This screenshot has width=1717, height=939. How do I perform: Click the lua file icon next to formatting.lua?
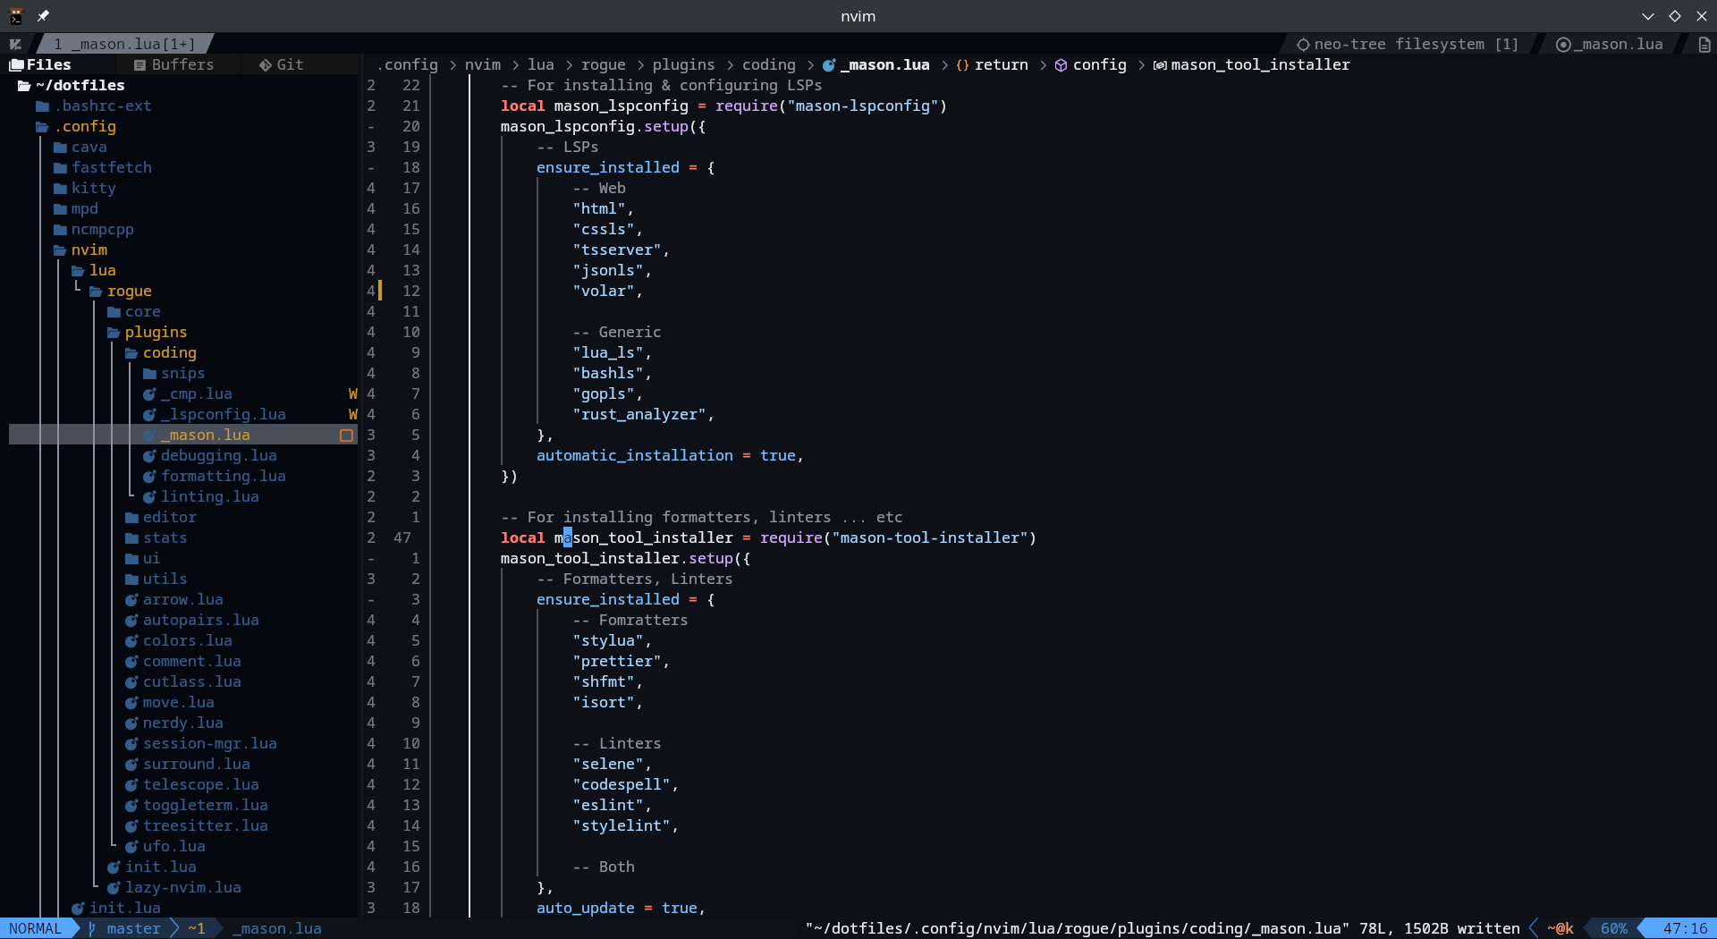[x=149, y=477]
